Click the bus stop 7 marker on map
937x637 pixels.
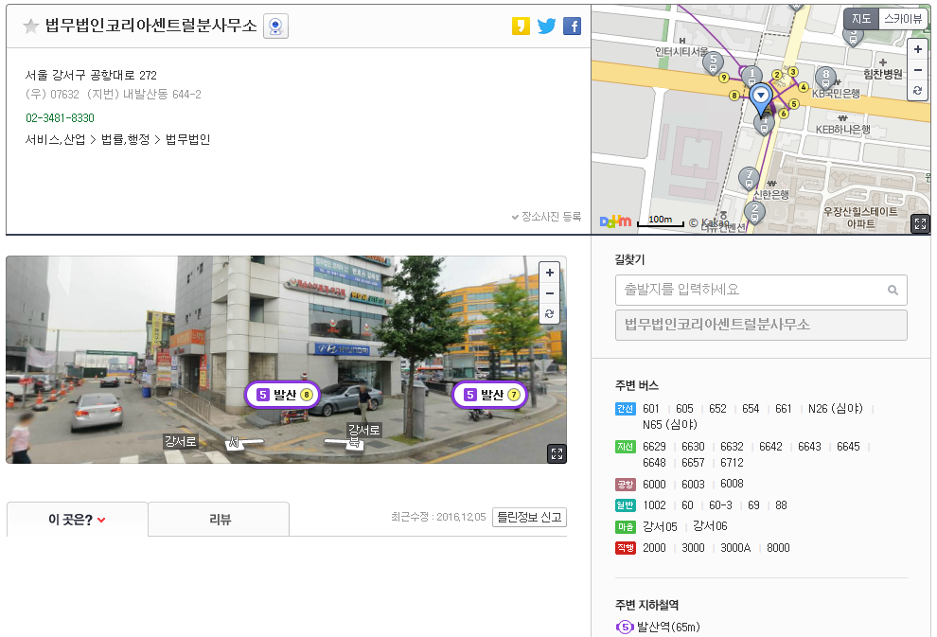(749, 178)
